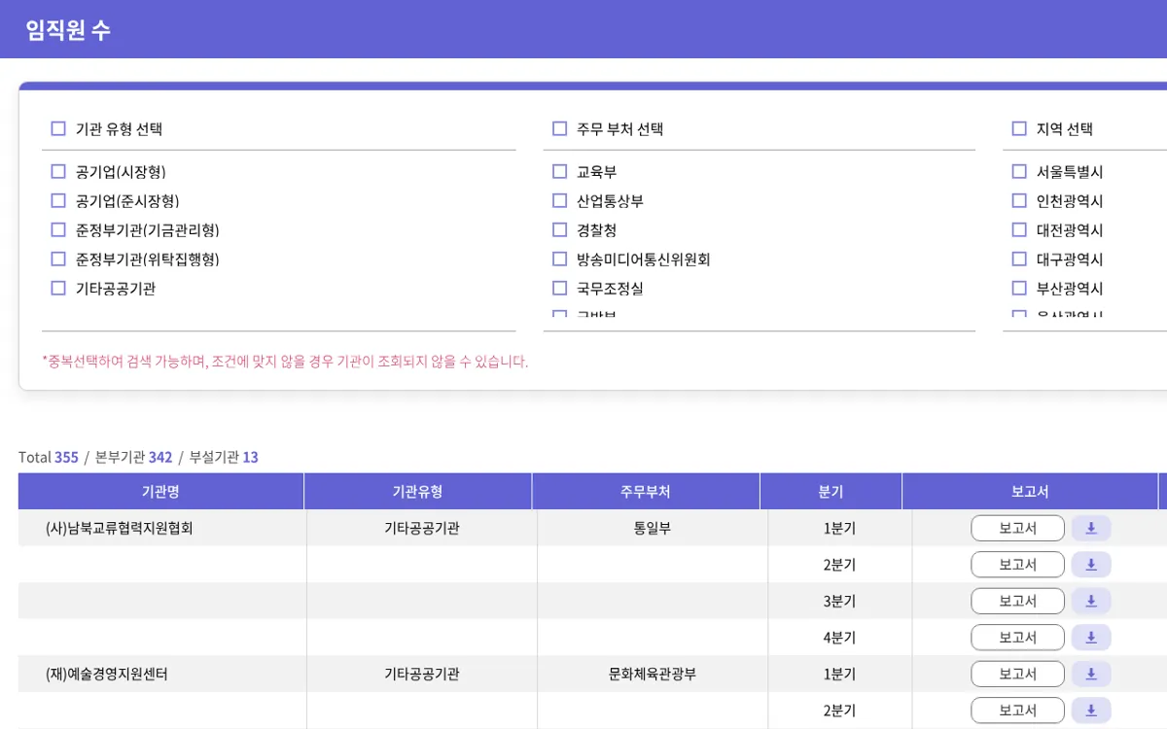This screenshot has height=729, width=1167.
Task: Click the 기관명 column header
Action: [x=160, y=492]
